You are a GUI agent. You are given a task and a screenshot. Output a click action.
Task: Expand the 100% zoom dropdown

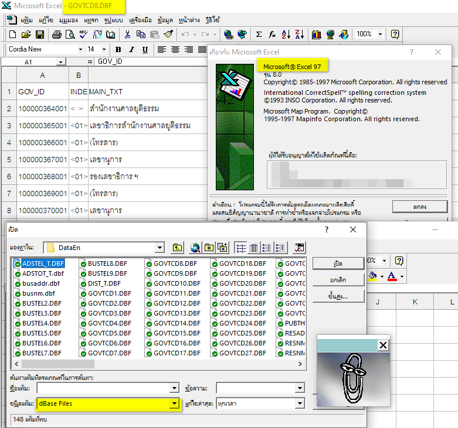(x=381, y=35)
